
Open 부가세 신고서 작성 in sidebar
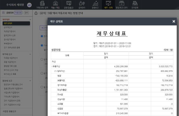tap(11, 70)
